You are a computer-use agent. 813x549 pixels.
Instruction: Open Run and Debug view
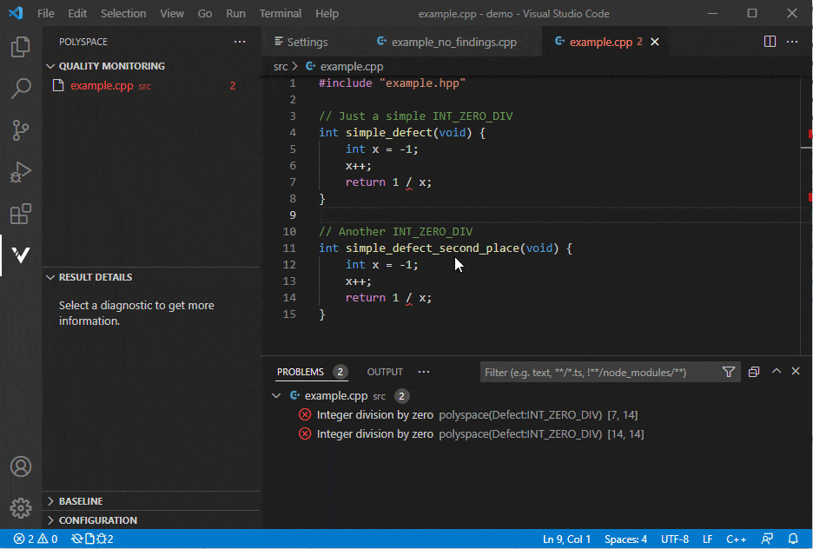[21, 172]
